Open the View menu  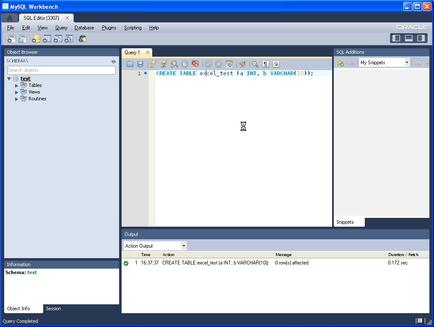point(42,28)
